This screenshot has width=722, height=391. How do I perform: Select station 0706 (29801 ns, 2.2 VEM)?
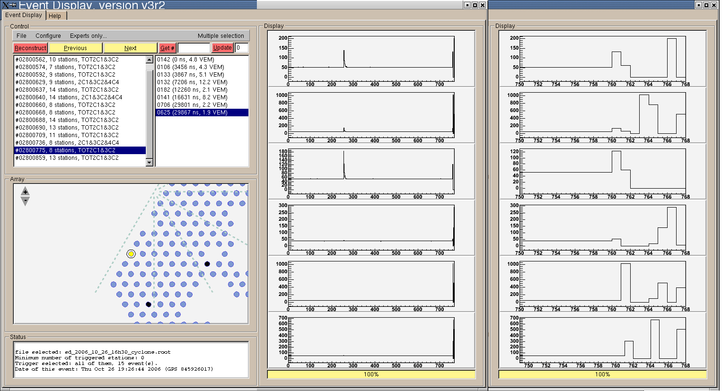202,105
